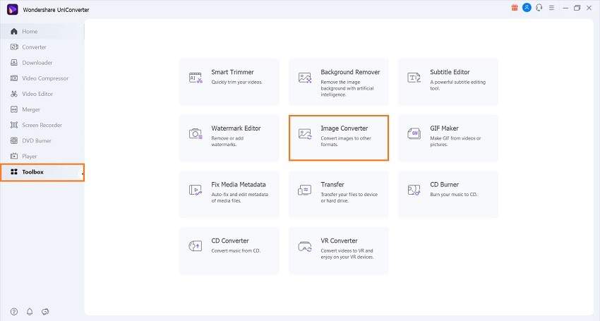Click the feedback icon at bottom left
Viewport: 600px width, 321px height.
45,311
